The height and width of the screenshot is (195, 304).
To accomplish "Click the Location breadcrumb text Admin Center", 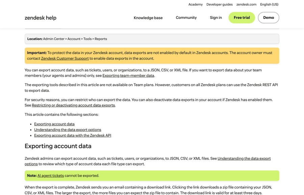I will pos(54,39).
